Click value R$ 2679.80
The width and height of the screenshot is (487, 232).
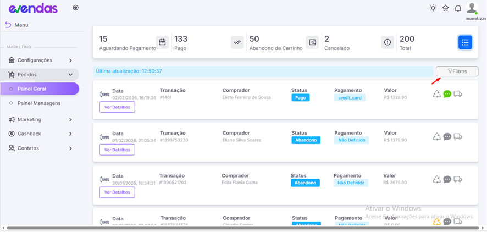click(x=395, y=183)
